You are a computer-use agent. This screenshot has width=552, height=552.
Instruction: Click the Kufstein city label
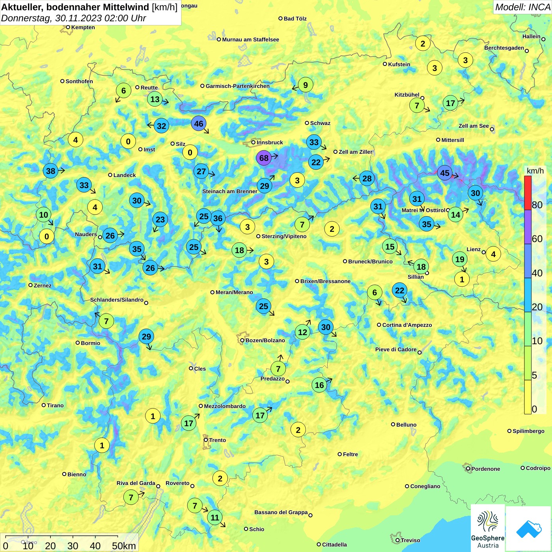[399, 64]
